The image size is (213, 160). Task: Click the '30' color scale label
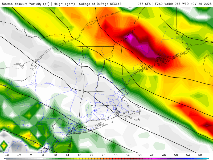click(x=116, y=155)
